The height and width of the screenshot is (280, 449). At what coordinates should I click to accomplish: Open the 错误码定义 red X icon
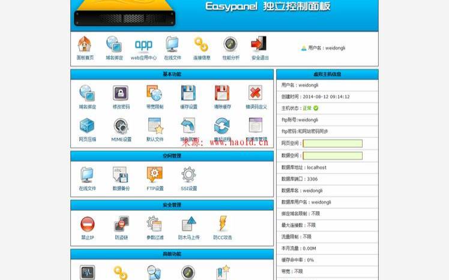(x=256, y=93)
